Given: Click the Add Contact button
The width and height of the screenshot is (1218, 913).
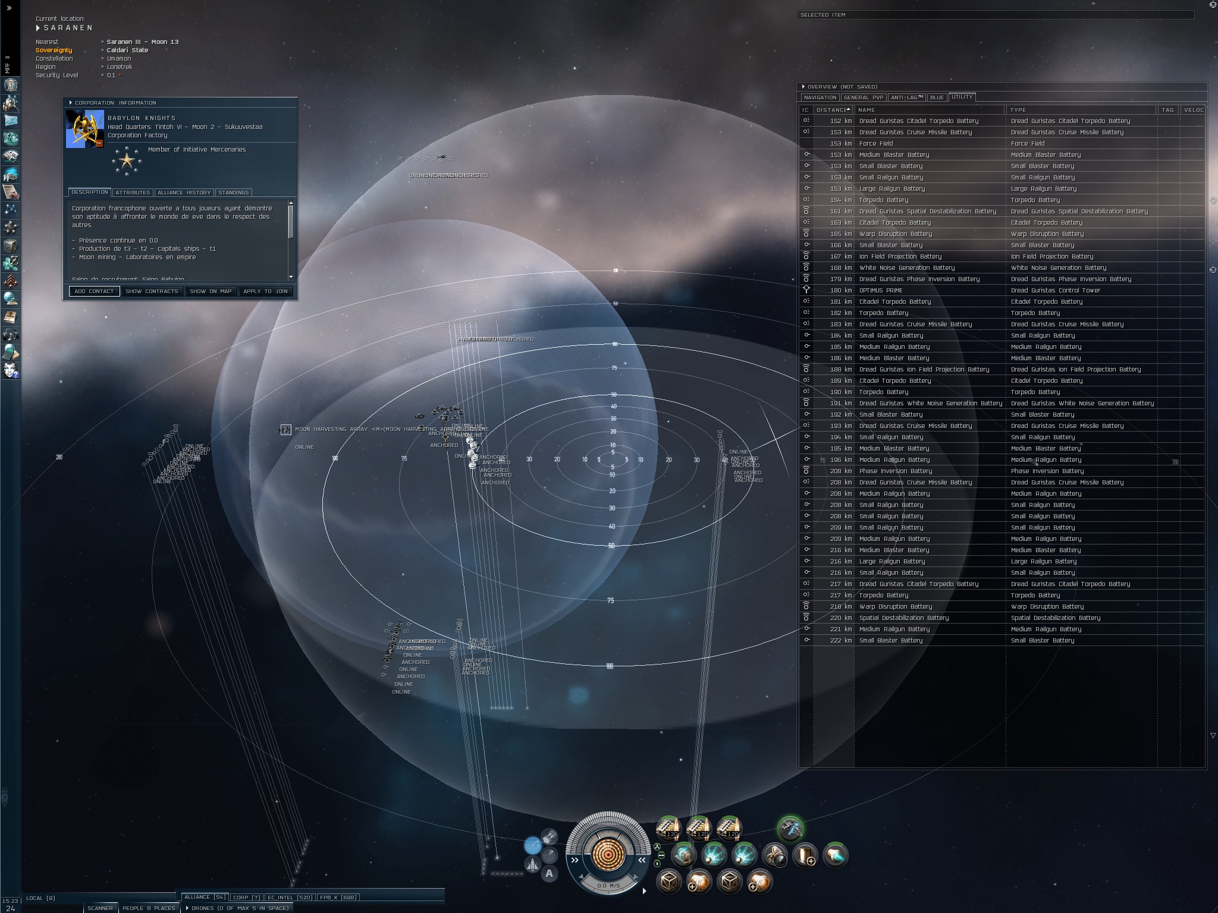Looking at the screenshot, I should (x=94, y=291).
